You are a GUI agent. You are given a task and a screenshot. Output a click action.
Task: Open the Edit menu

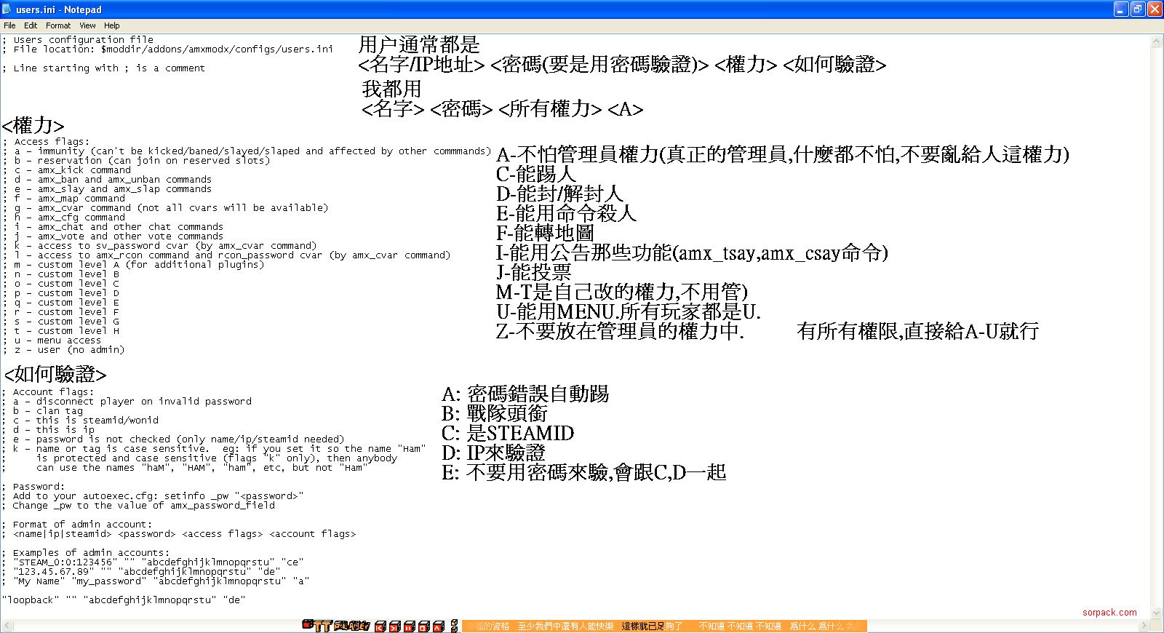point(31,25)
